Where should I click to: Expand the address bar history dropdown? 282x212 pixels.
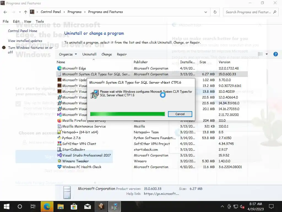pyautogui.click(x=205, y=12)
